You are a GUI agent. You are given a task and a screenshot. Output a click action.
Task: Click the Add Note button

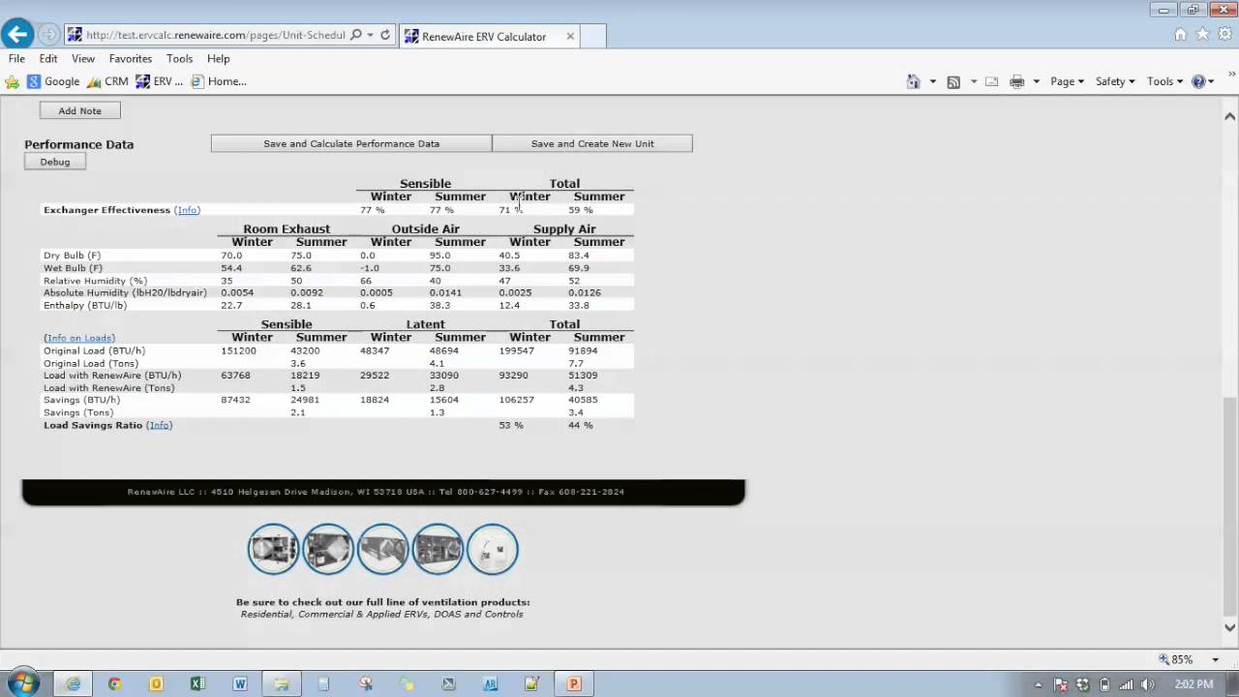79,110
